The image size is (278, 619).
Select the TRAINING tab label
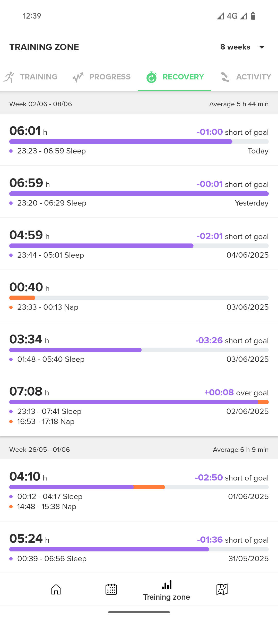tap(39, 77)
